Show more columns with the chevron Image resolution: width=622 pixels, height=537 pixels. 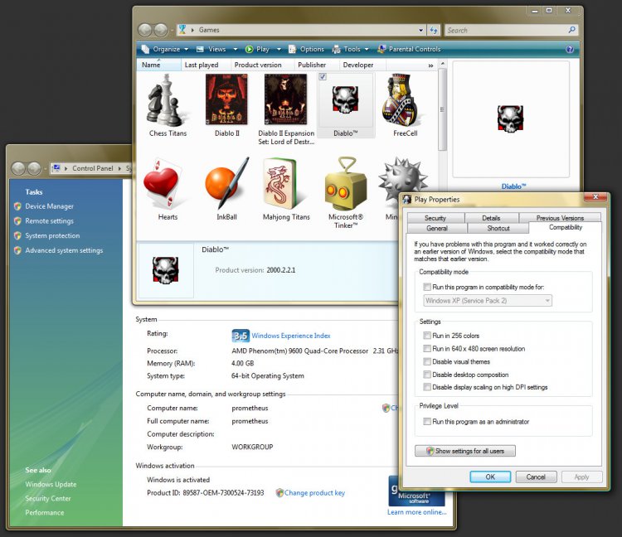430,65
